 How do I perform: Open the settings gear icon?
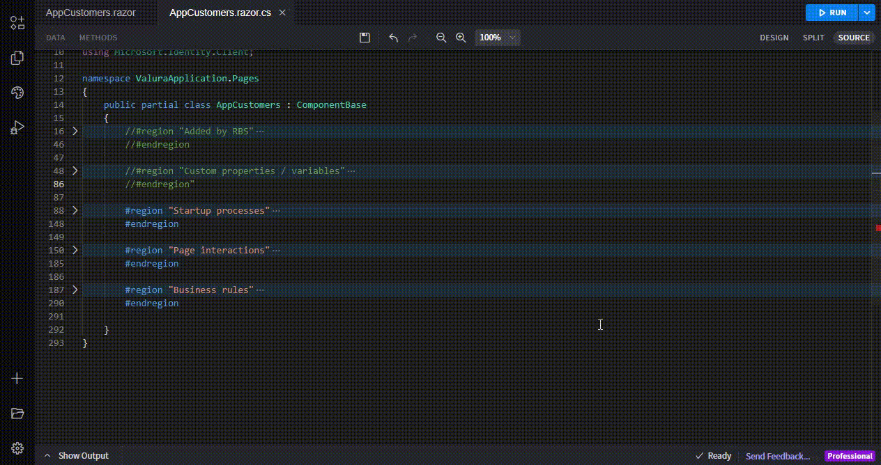tap(17, 448)
